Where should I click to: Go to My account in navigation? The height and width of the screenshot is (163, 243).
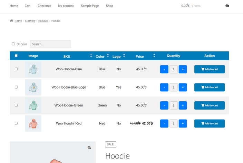(66, 6)
